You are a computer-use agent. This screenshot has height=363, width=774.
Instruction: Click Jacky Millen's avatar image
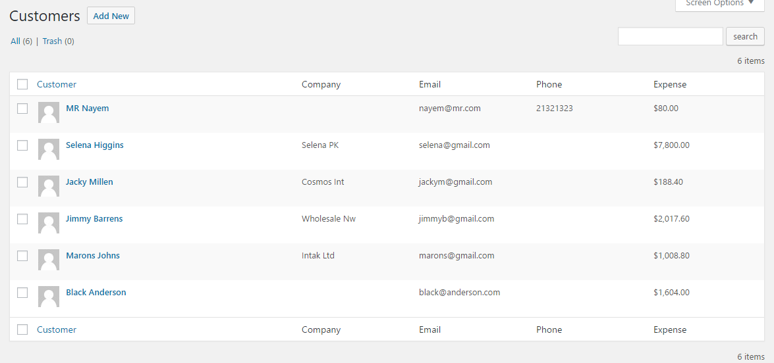(49, 186)
